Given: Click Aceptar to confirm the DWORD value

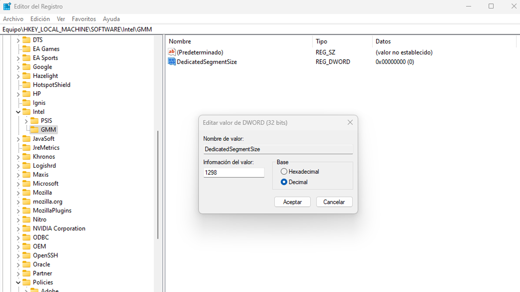Looking at the screenshot, I should [293, 202].
